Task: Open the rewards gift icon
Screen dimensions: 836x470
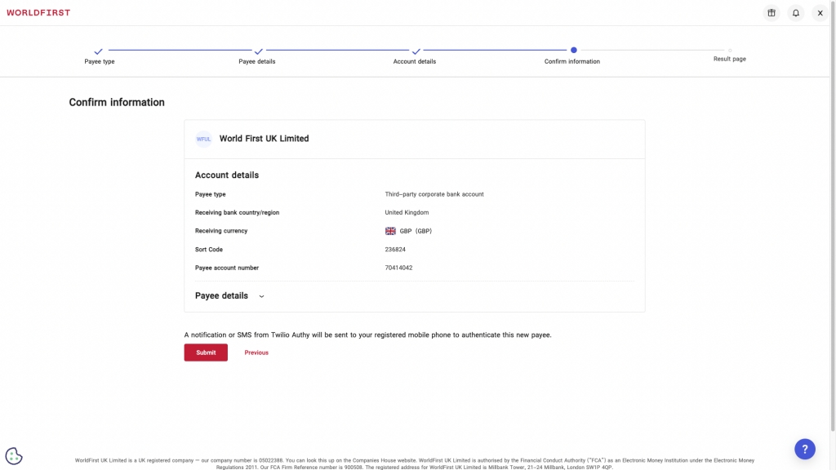Action: tap(771, 12)
